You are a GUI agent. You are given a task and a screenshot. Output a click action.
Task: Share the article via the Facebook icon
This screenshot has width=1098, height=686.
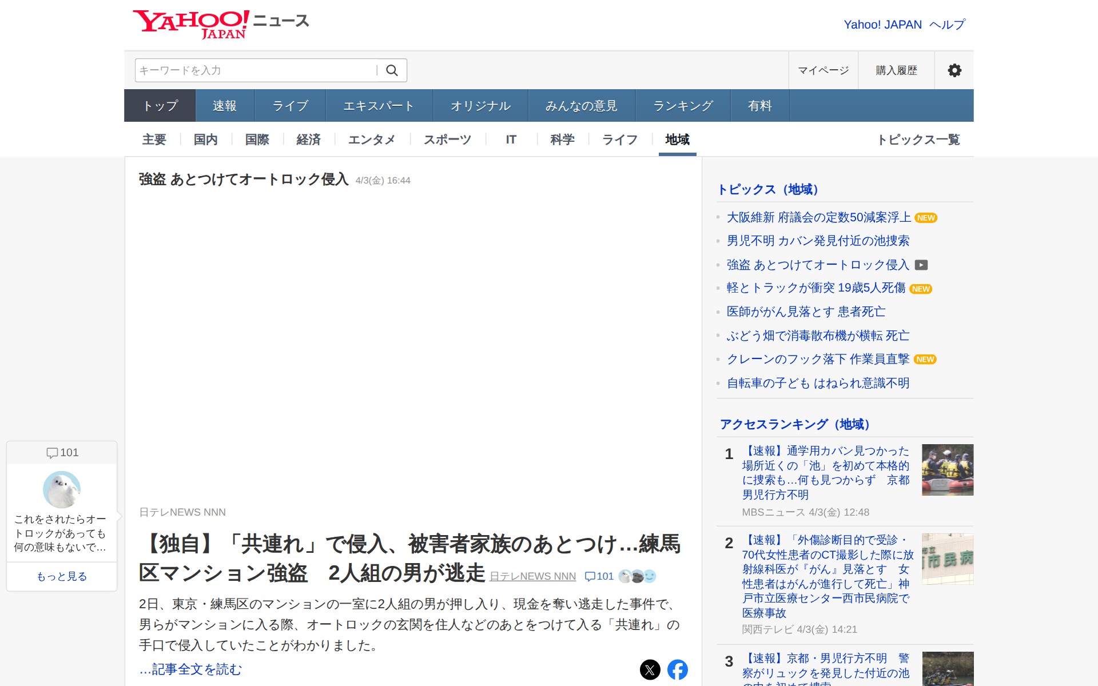click(678, 669)
